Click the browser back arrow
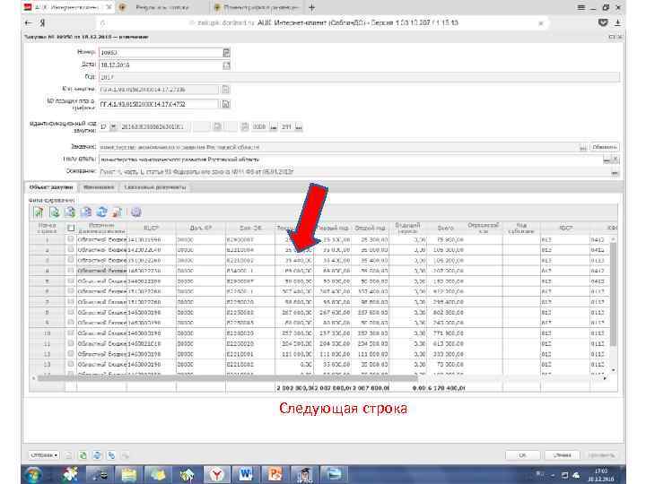Viewport: 646px width, 484px height. coord(28,23)
